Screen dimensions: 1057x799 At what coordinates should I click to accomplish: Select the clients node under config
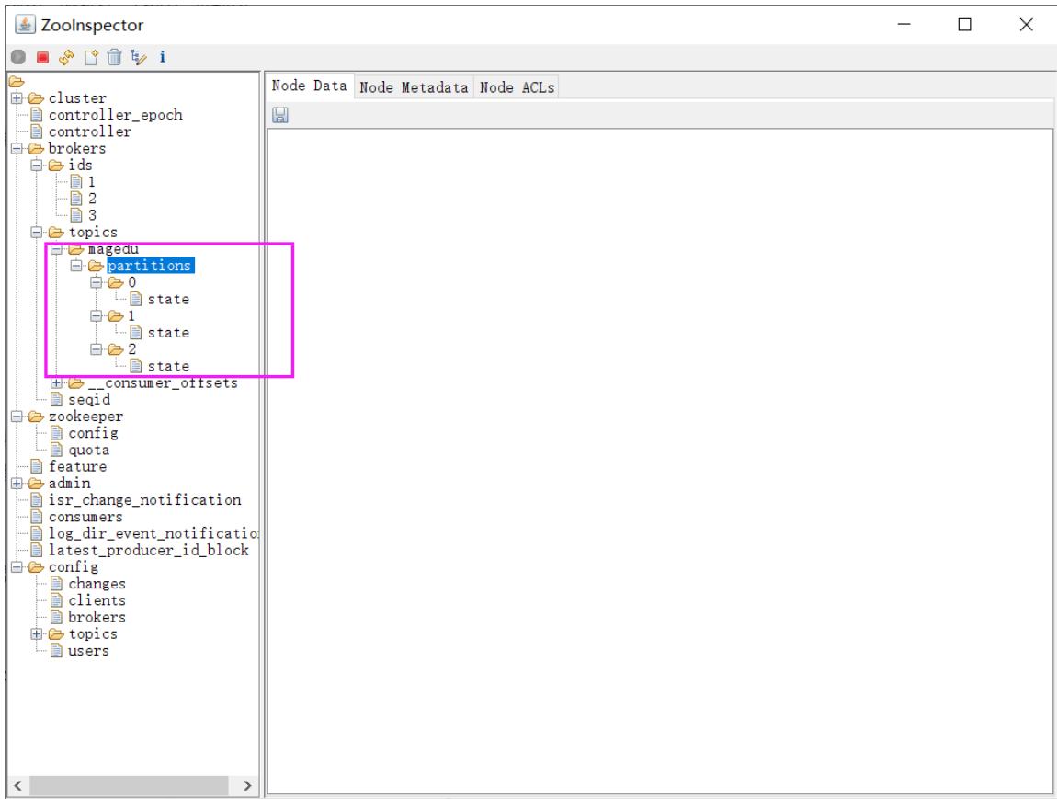(97, 600)
